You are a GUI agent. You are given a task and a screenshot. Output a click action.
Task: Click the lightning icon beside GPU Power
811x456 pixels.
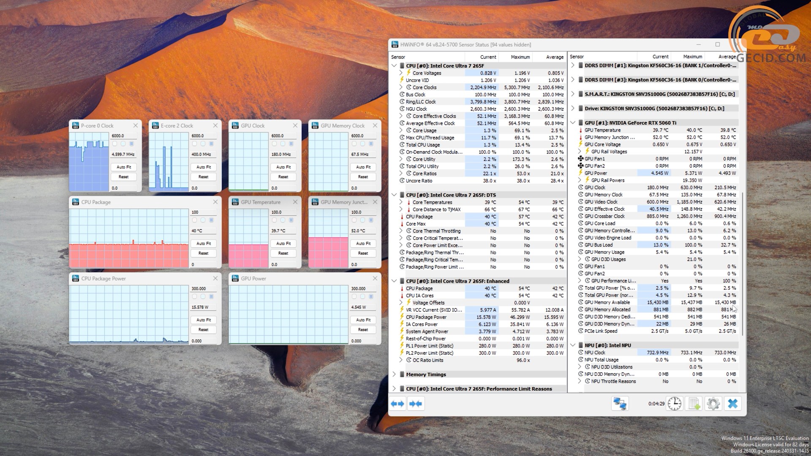(x=581, y=173)
